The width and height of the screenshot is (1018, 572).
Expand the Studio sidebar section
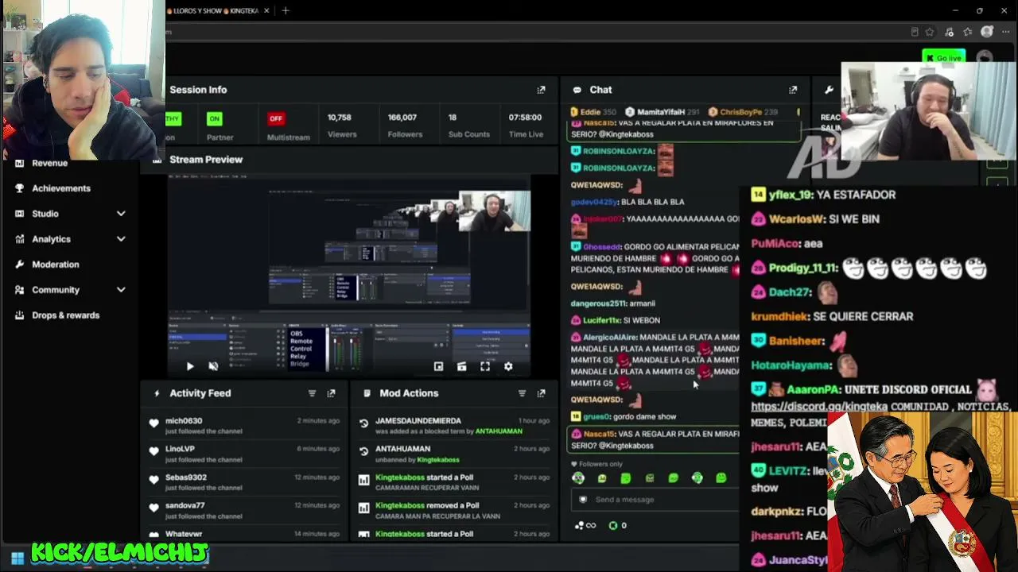tap(121, 214)
